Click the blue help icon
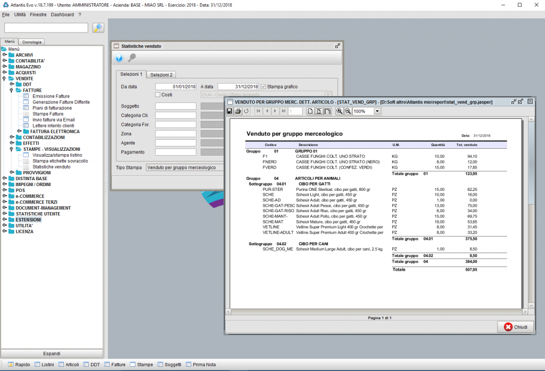This screenshot has height=371, width=545. tap(119, 58)
